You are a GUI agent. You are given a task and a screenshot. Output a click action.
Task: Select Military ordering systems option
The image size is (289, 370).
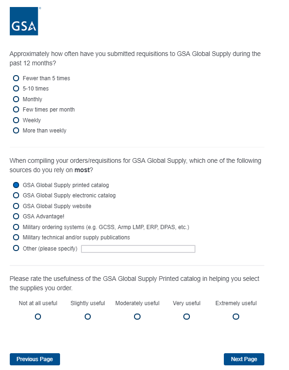pyautogui.click(x=16, y=227)
